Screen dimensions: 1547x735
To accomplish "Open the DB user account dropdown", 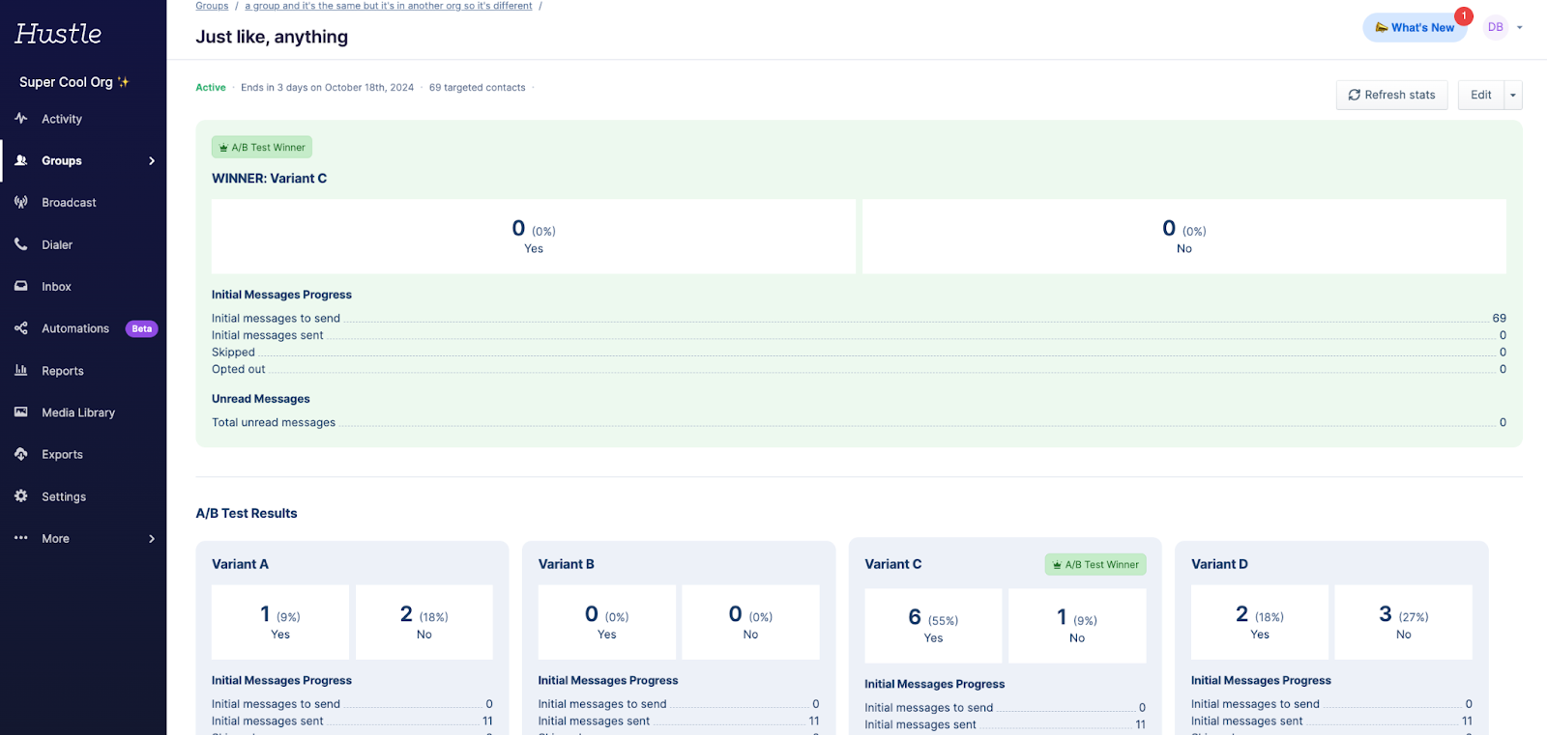I will [x=1503, y=27].
